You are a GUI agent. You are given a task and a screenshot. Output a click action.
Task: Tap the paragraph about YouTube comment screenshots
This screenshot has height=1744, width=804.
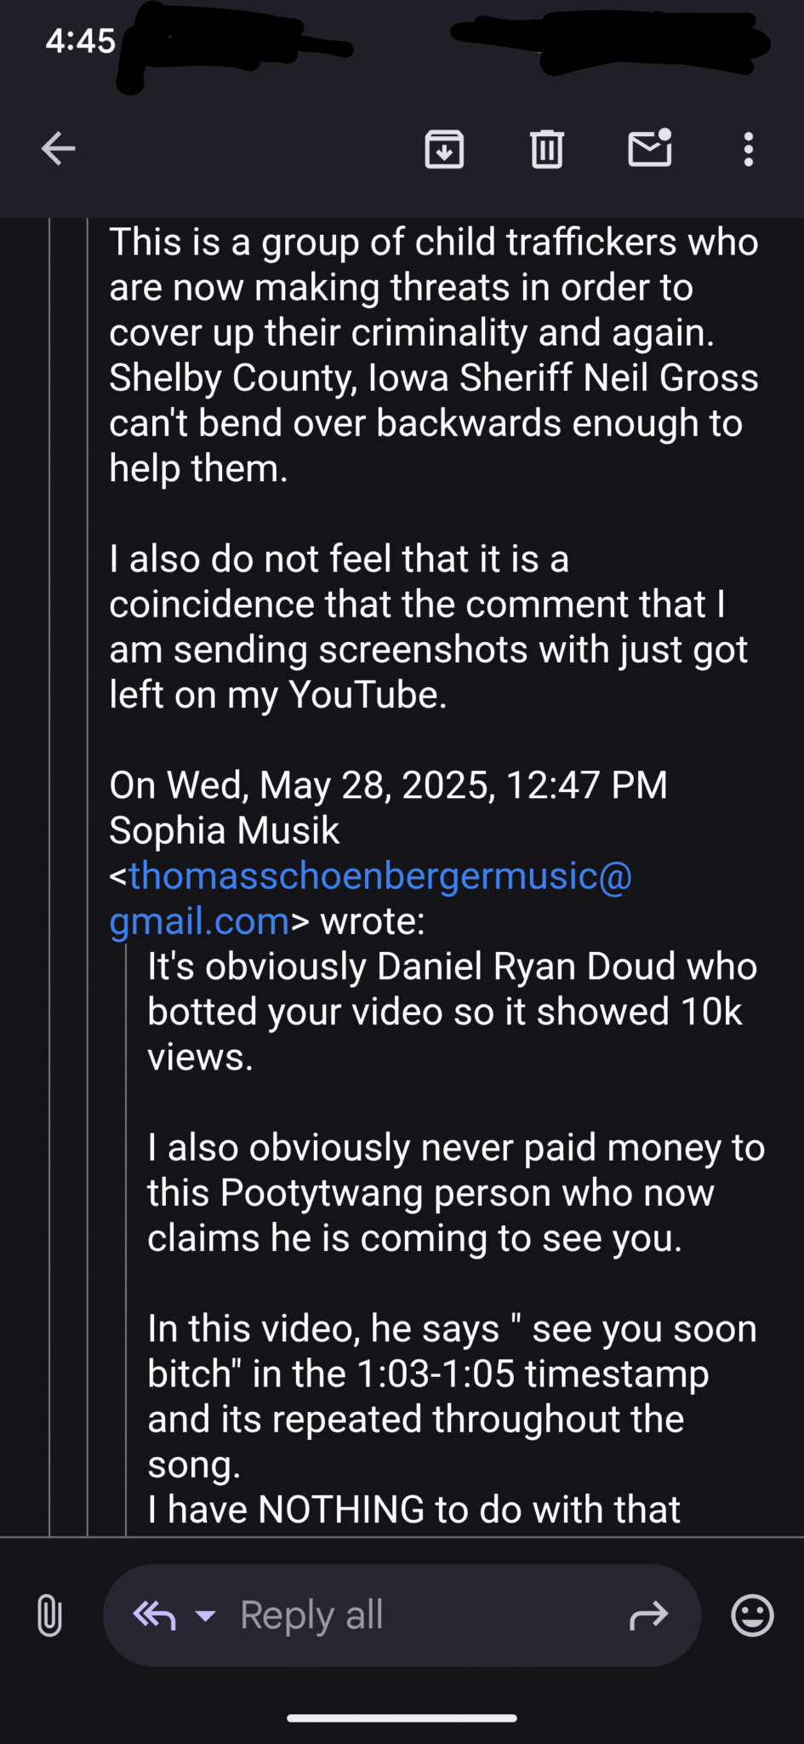click(427, 627)
